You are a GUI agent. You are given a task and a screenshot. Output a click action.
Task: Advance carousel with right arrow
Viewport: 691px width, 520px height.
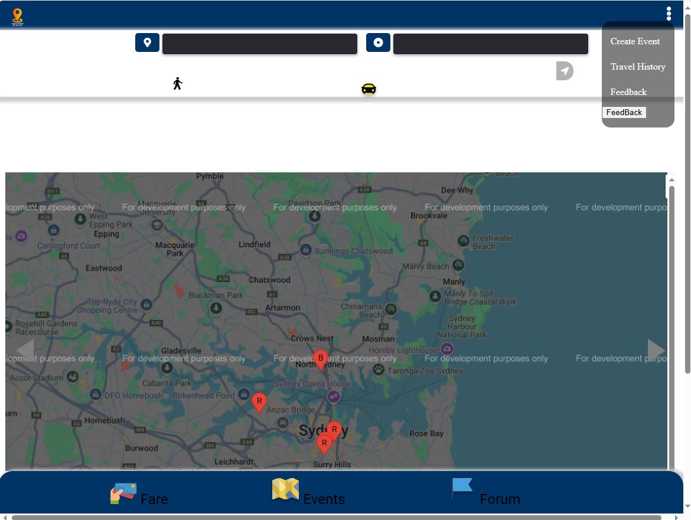coord(656,350)
